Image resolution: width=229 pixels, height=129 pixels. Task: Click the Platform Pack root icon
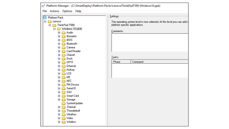pyautogui.click(x=45, y=18)
